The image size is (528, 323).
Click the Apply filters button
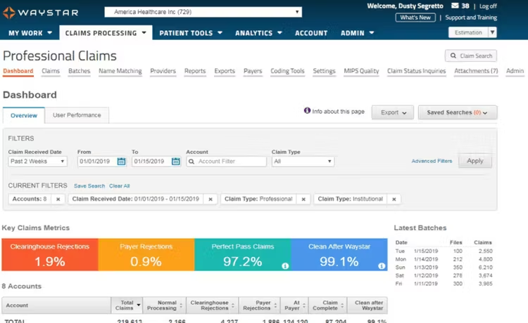[x=474, y=161]
